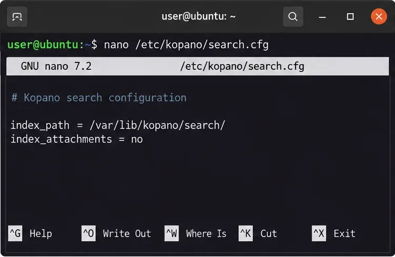Select the Write Out label
The width and height of the screenshot is (395, 257).
pos(127,233)
